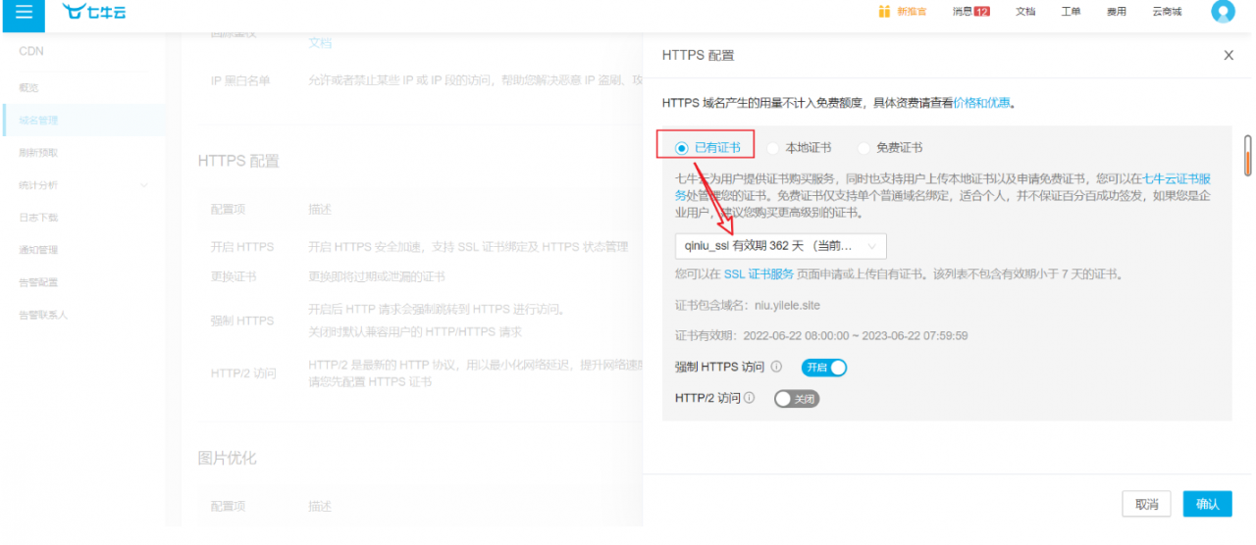
Task: Open the SSL 证书服务 link
Action: pyautogui.click(x=759, y=274)
